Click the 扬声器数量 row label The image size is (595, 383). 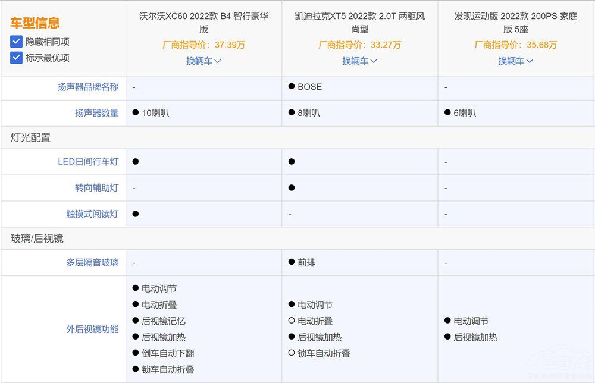(96, 113)
